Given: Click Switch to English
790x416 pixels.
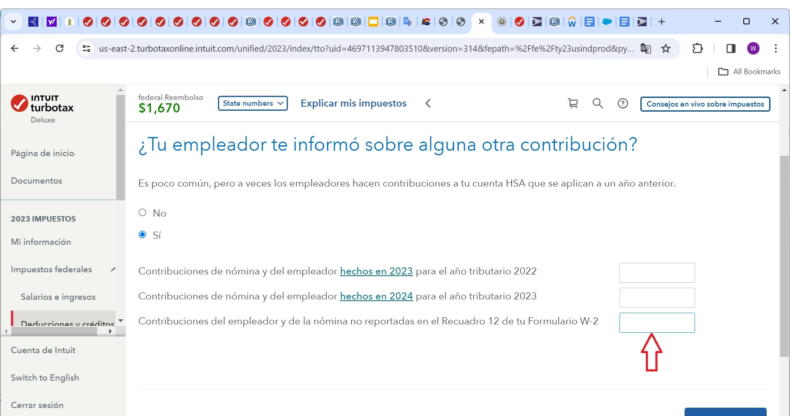Looking at the screenshot, I should click(45, 378).
